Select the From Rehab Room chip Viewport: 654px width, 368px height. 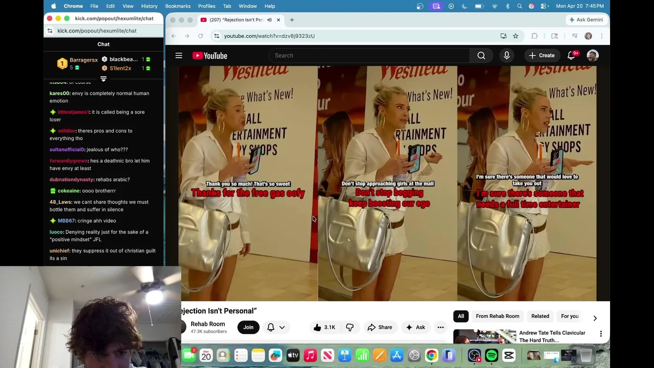(x=498, y=316)
